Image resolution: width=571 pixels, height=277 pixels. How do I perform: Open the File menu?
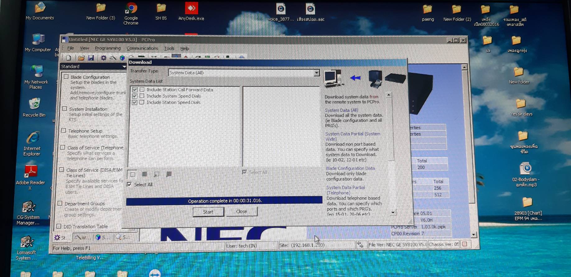coord(71,48)
